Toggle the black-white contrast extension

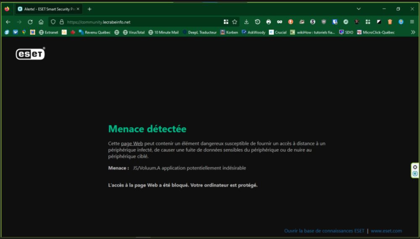point(379,22)
